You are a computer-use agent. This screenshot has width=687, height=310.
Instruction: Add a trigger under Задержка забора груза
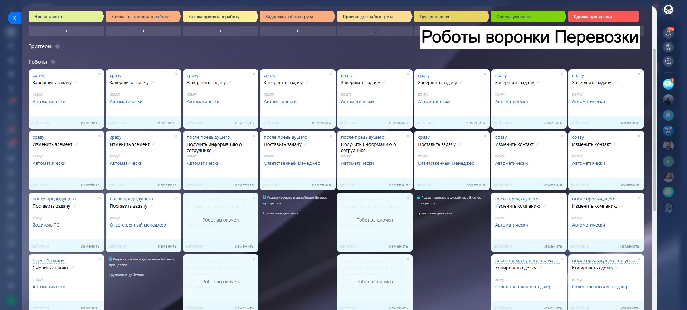[298, 31]
